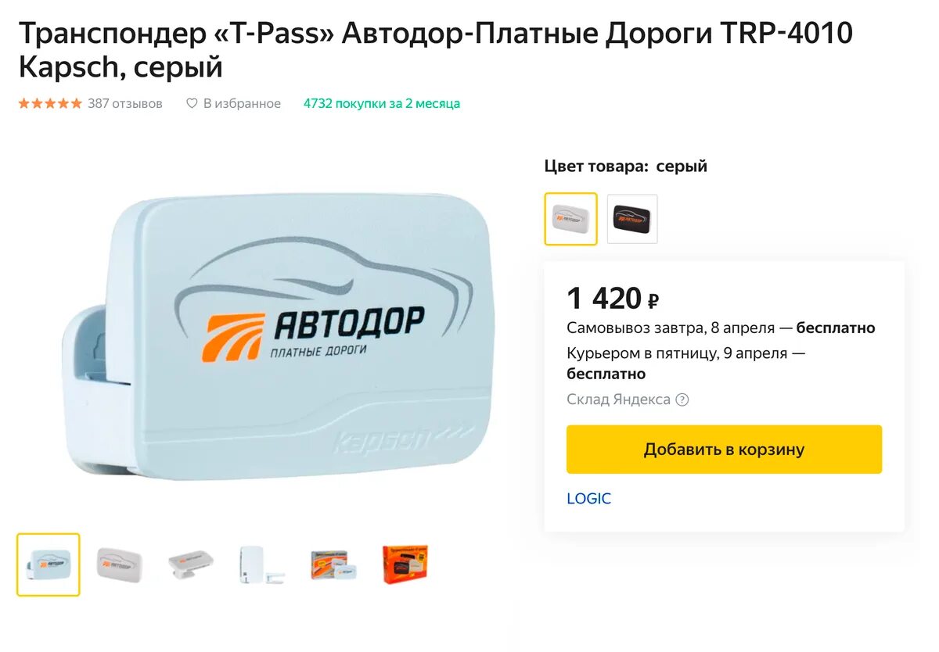Select fourth thumbnail showing back side
The image size is (939, 652).
261,564
